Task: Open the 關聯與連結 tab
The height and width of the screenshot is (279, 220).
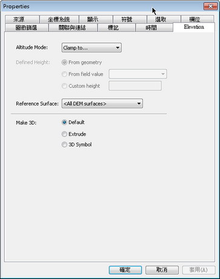Action: point(73,27)
